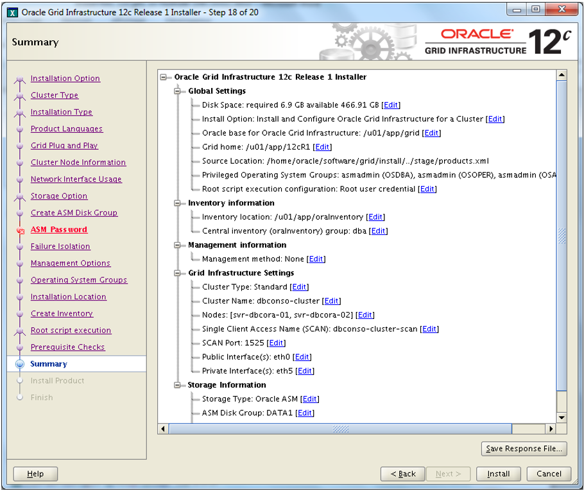
Task: Edit the Public Interface setting
Action: (302, 357)
